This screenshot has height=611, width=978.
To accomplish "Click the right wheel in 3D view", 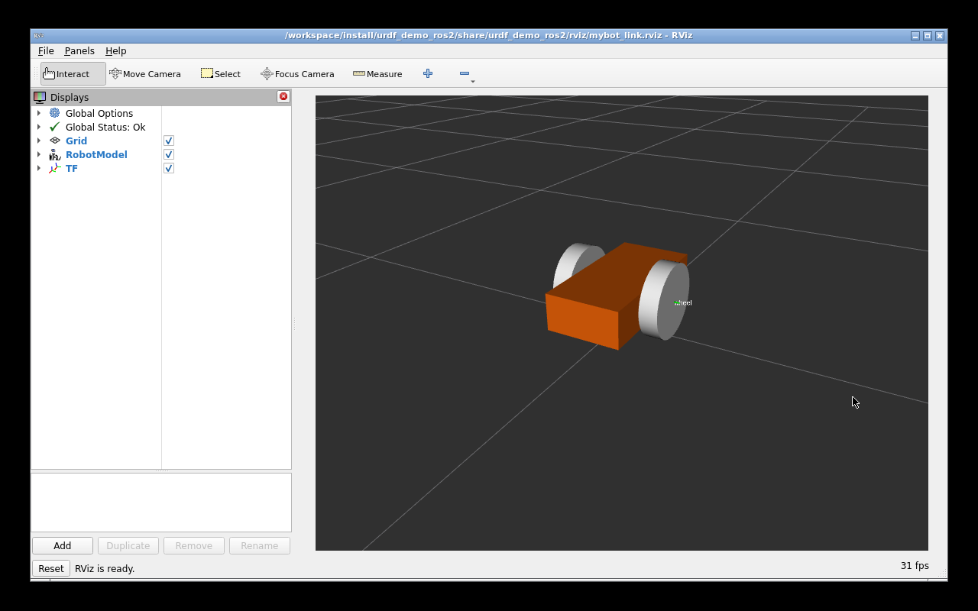I will [x=663, y=299].
